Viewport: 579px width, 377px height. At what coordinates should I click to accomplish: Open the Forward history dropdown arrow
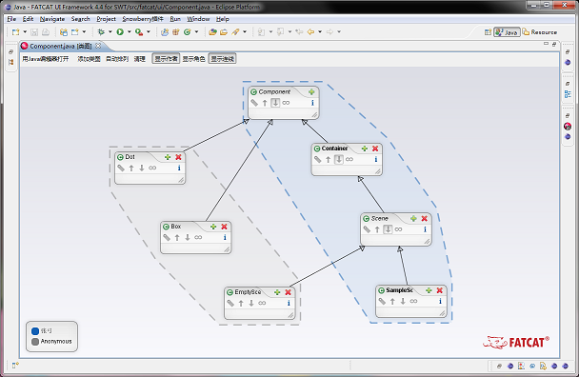339,32
